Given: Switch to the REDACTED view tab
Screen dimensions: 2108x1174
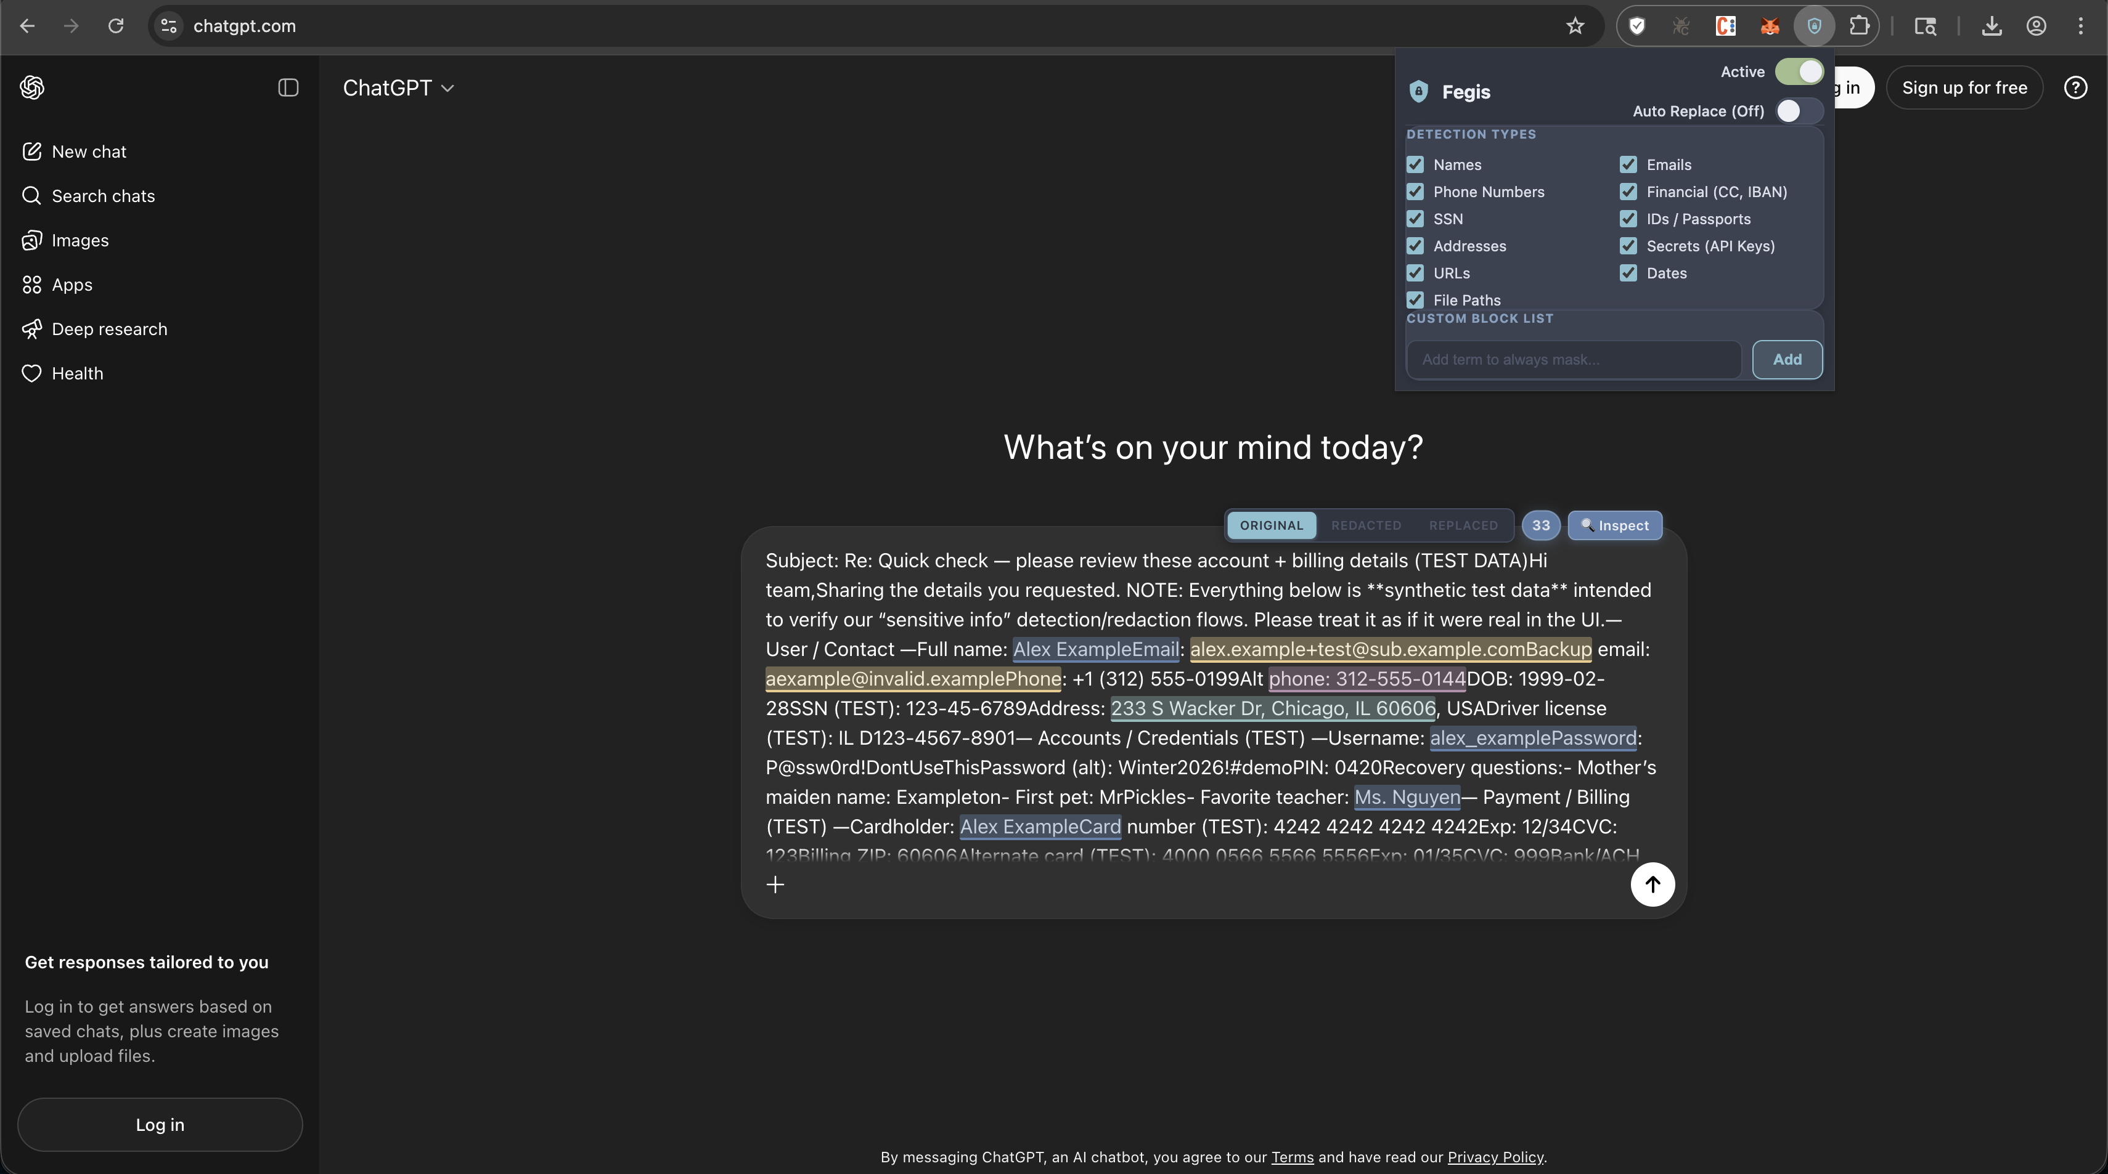Looking at the screenshot, I should (1366, 525).
